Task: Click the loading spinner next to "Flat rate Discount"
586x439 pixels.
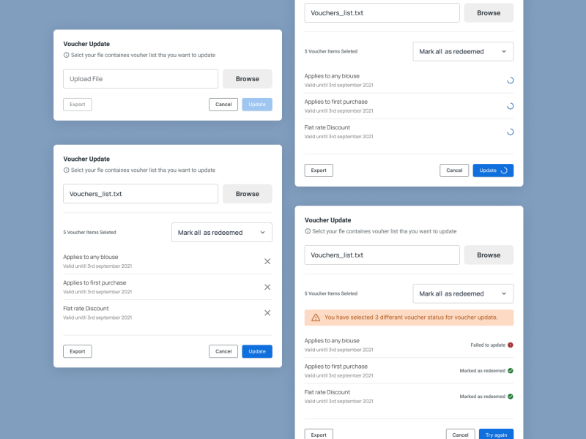Action: click(511, 132)
